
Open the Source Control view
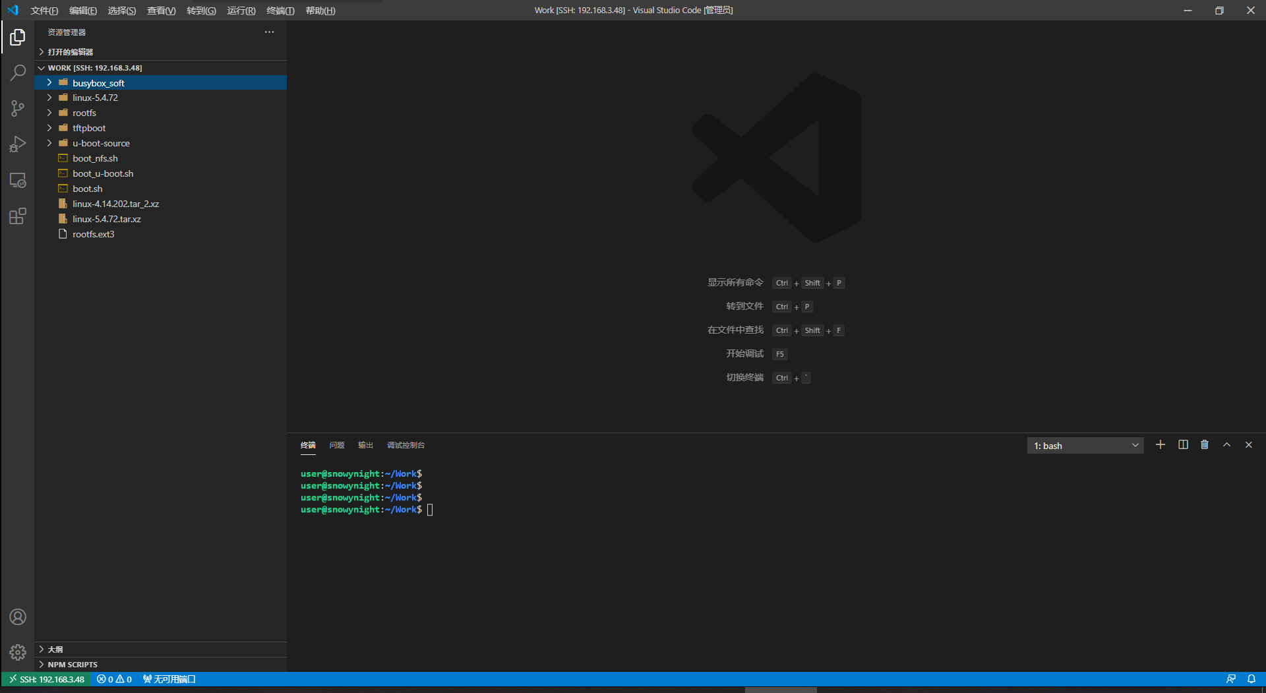(18, 108)
